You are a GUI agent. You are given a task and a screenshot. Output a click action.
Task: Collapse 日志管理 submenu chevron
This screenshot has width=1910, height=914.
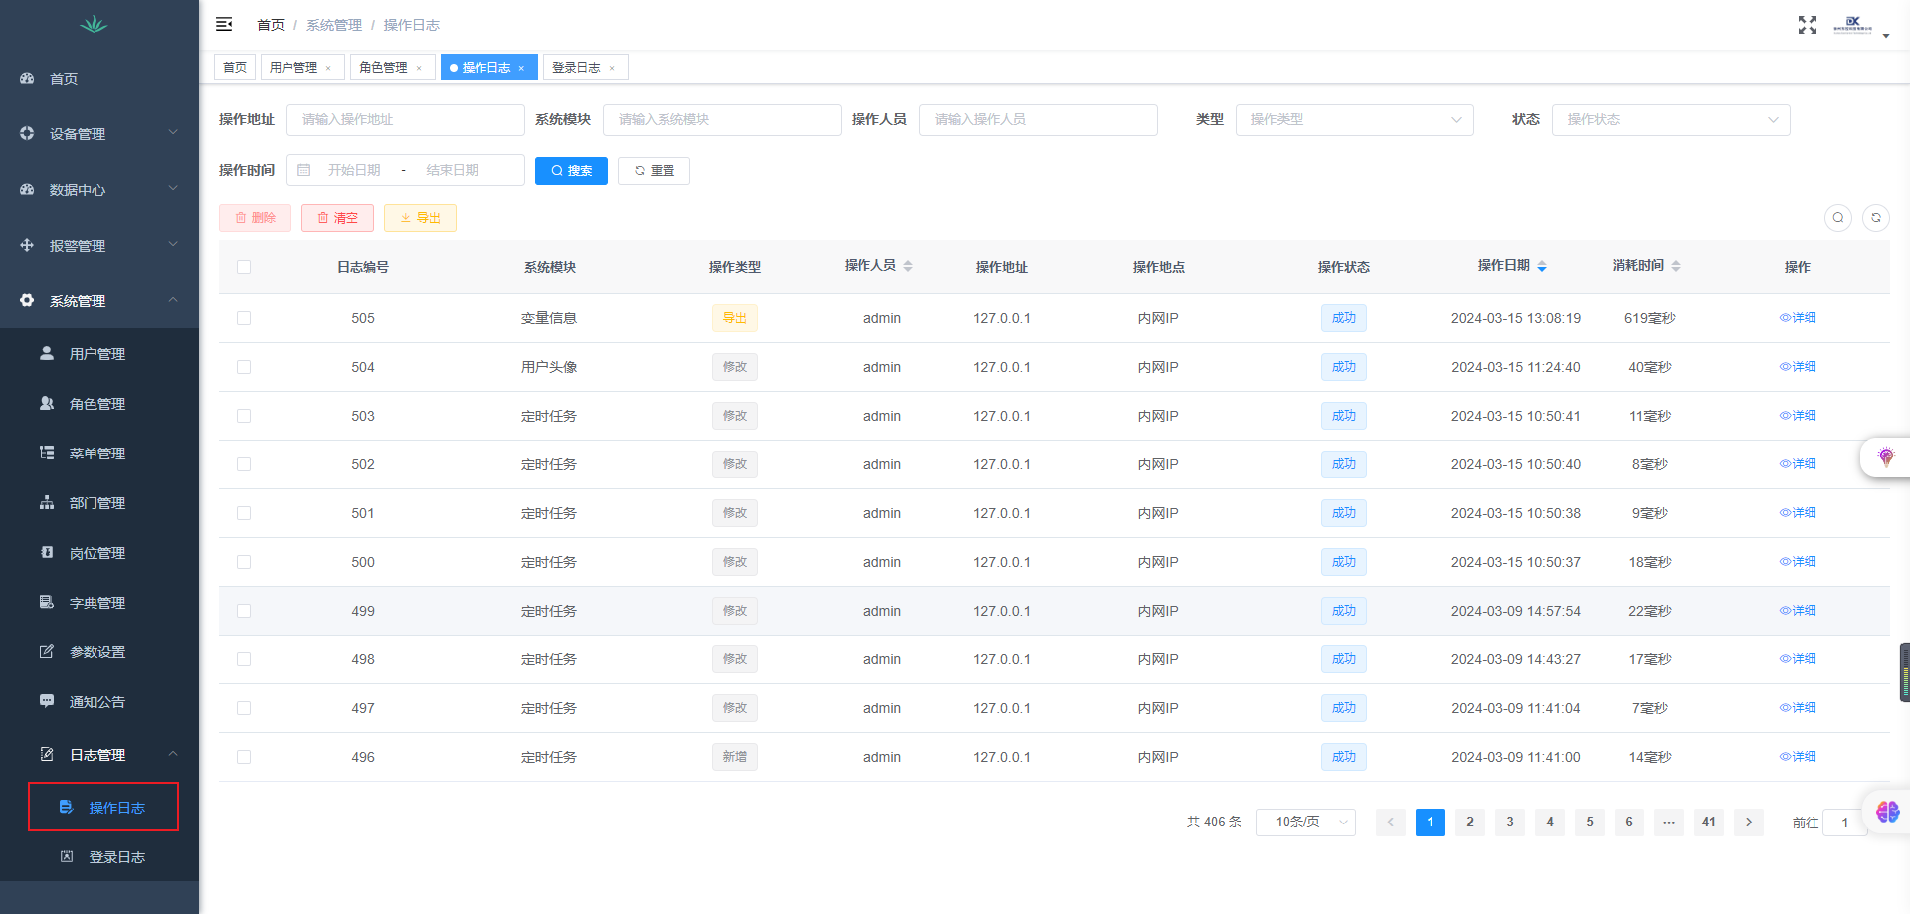click(173, 753)
